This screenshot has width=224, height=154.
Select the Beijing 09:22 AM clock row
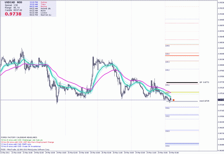(x=38, y=6)
